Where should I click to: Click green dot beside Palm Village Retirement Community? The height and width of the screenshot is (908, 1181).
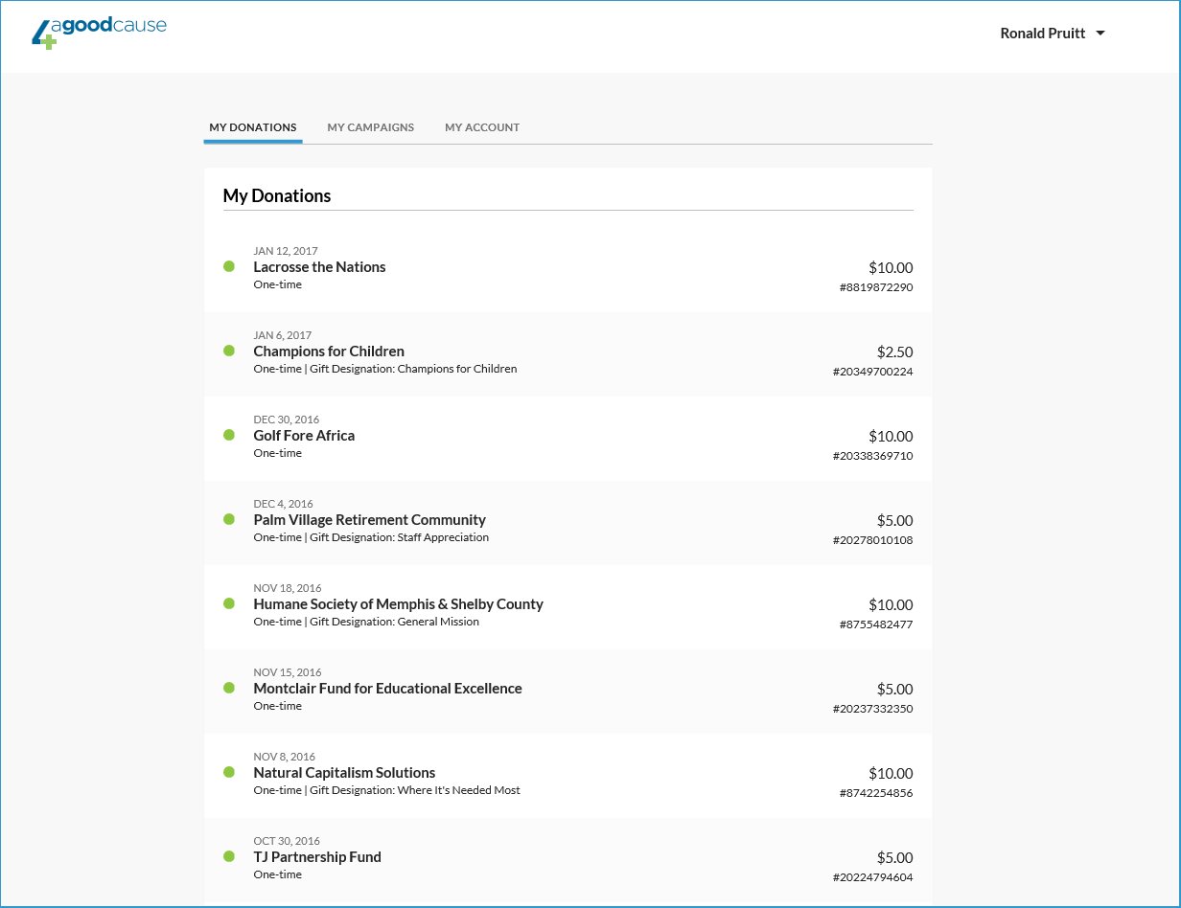[x=229, y=519]
